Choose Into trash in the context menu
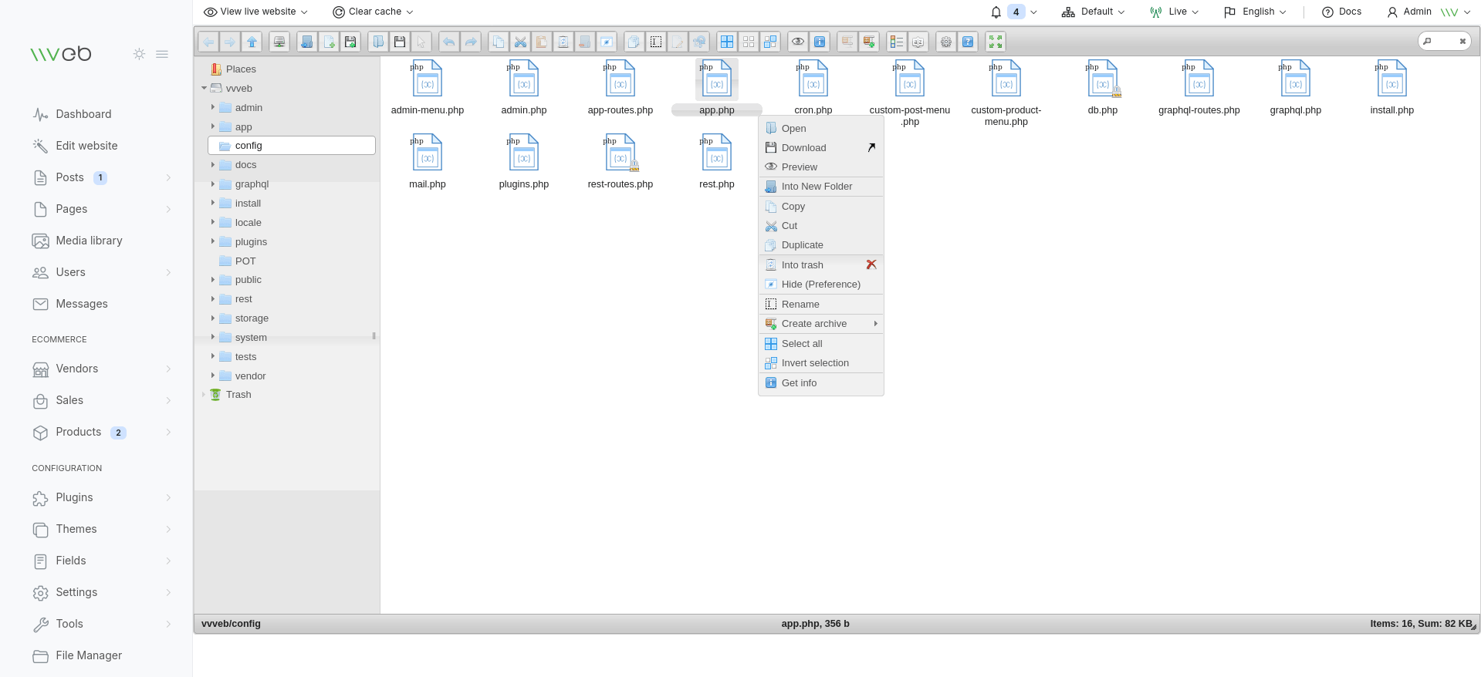 tap(821, 264)
